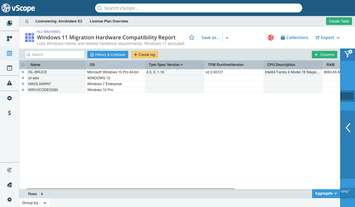Viewport: 355px width, 207px height.
Task: Click the Intel64 Family 6 CPU cell
Action: pos(293,72)
